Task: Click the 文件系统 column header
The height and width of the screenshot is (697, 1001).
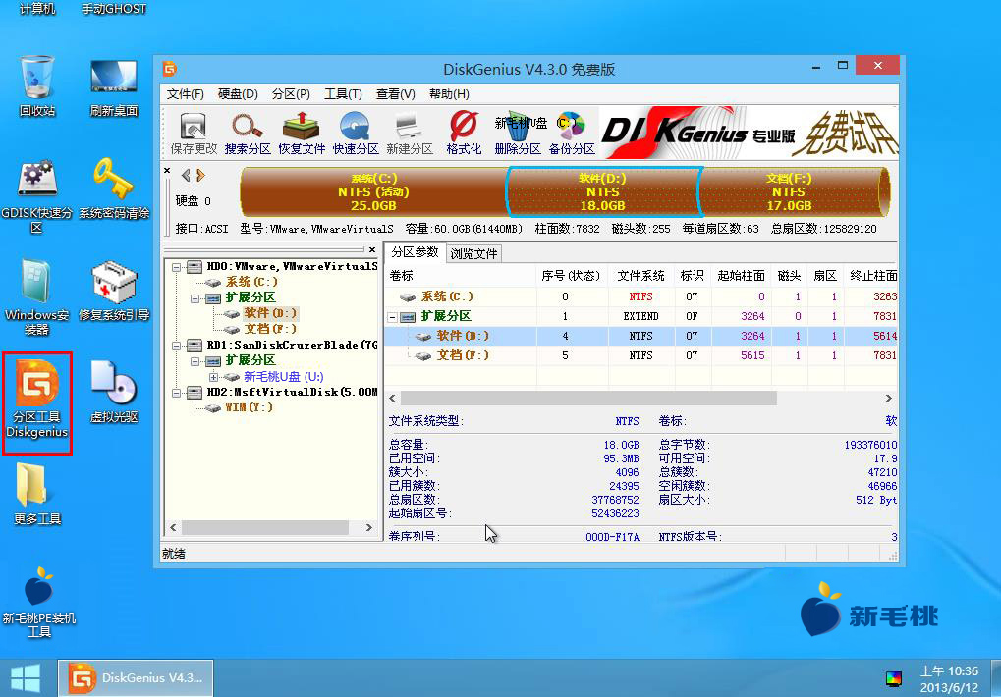Action: pos(640,276)
